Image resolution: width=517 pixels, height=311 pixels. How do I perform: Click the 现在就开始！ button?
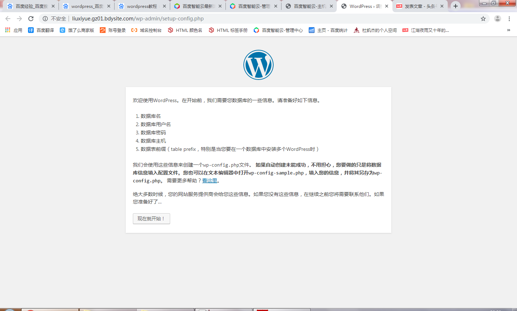point(152,219)
